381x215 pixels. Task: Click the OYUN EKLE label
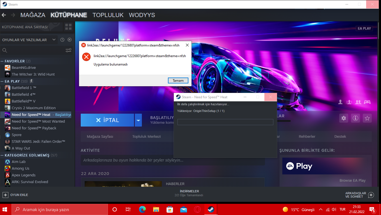19,195
